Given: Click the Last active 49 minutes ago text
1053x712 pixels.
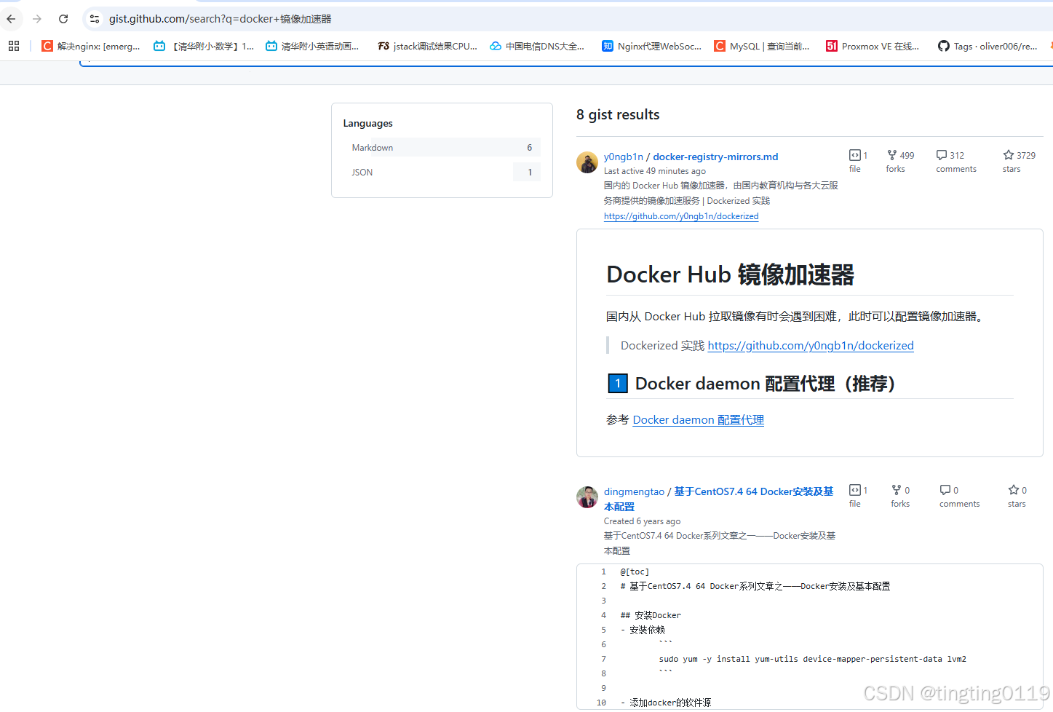Looking at the screenshot, I should click(x=655, y=171).
